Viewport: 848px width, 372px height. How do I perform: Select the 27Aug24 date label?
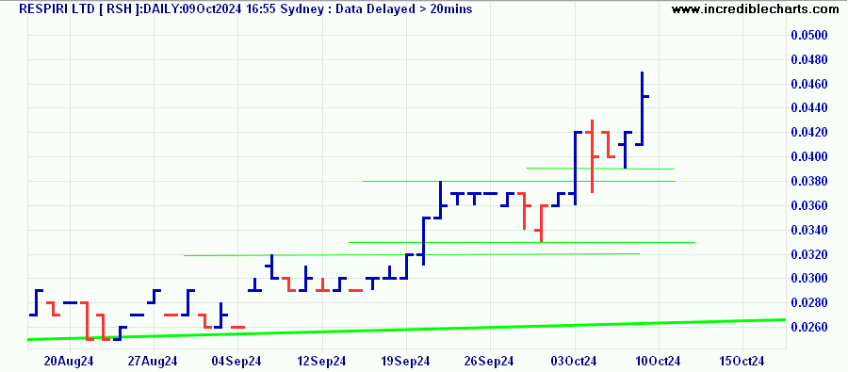[155, 361]
